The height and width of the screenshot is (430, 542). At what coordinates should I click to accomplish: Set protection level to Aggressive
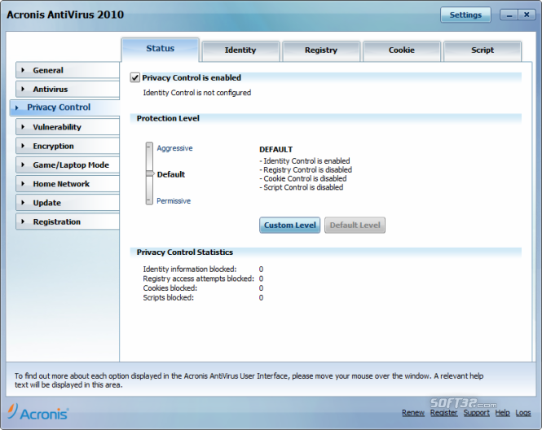pos(174,148)
